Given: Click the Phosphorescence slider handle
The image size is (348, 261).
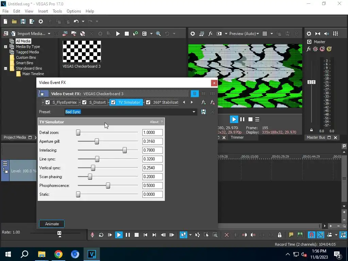Looking at the screenshot, I should (108, 185).
